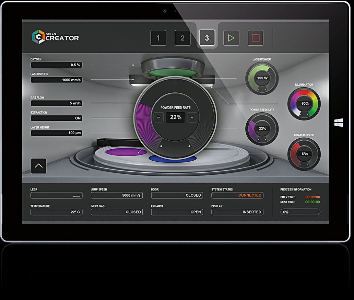Increase powder feed rate with plus button
Viewport: 354px width, 300px height.
coord(192,117)
